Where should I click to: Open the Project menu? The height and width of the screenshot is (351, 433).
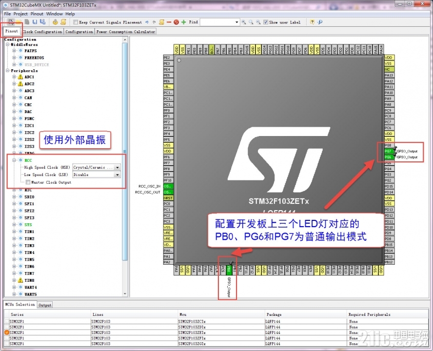pos(20,14)
